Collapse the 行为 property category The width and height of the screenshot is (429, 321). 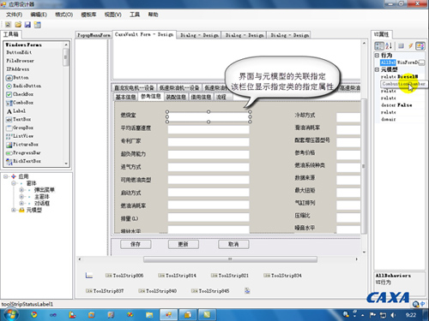click(x=377, y=55)
